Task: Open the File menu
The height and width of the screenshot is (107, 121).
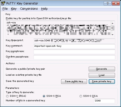Action: [5, 9]
